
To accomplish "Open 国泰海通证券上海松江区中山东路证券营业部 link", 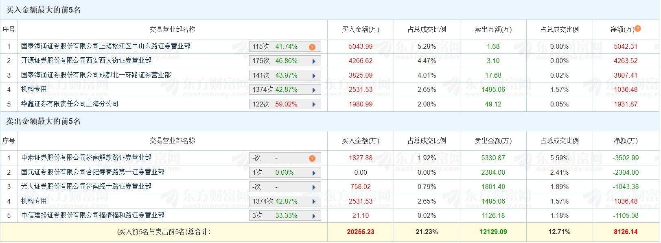I will pyautogui.click(x=106, y=46).
